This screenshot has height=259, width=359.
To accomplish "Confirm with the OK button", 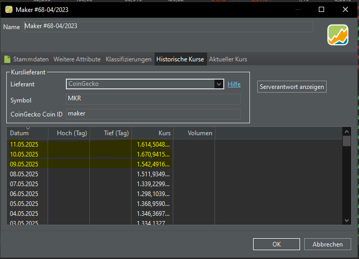I will (277, 244).
